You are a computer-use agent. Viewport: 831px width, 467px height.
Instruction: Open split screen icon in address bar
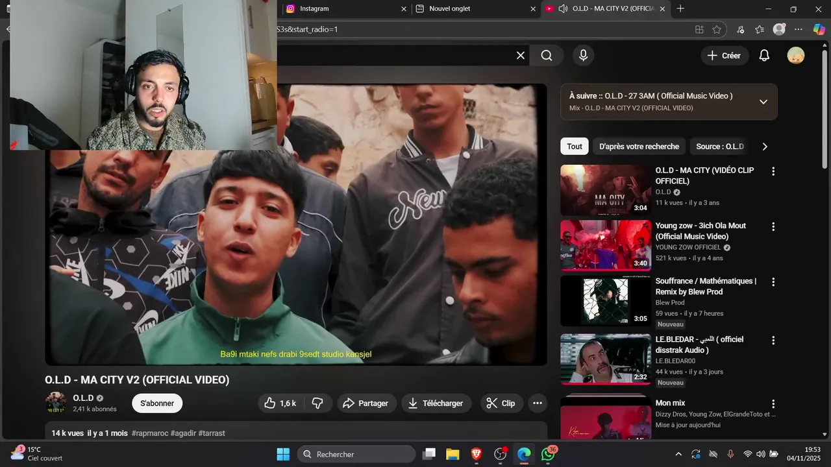(x=699, y=29)
